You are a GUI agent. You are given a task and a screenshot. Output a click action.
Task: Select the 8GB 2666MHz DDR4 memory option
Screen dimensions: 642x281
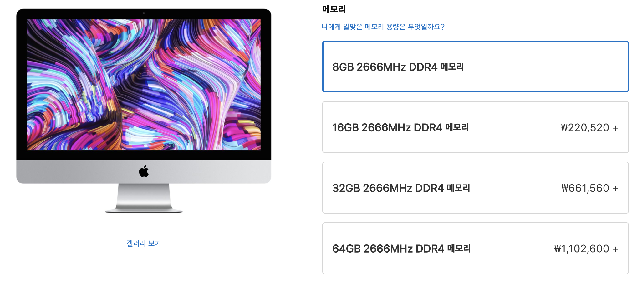pyautogui.click(x=475, y=67)
